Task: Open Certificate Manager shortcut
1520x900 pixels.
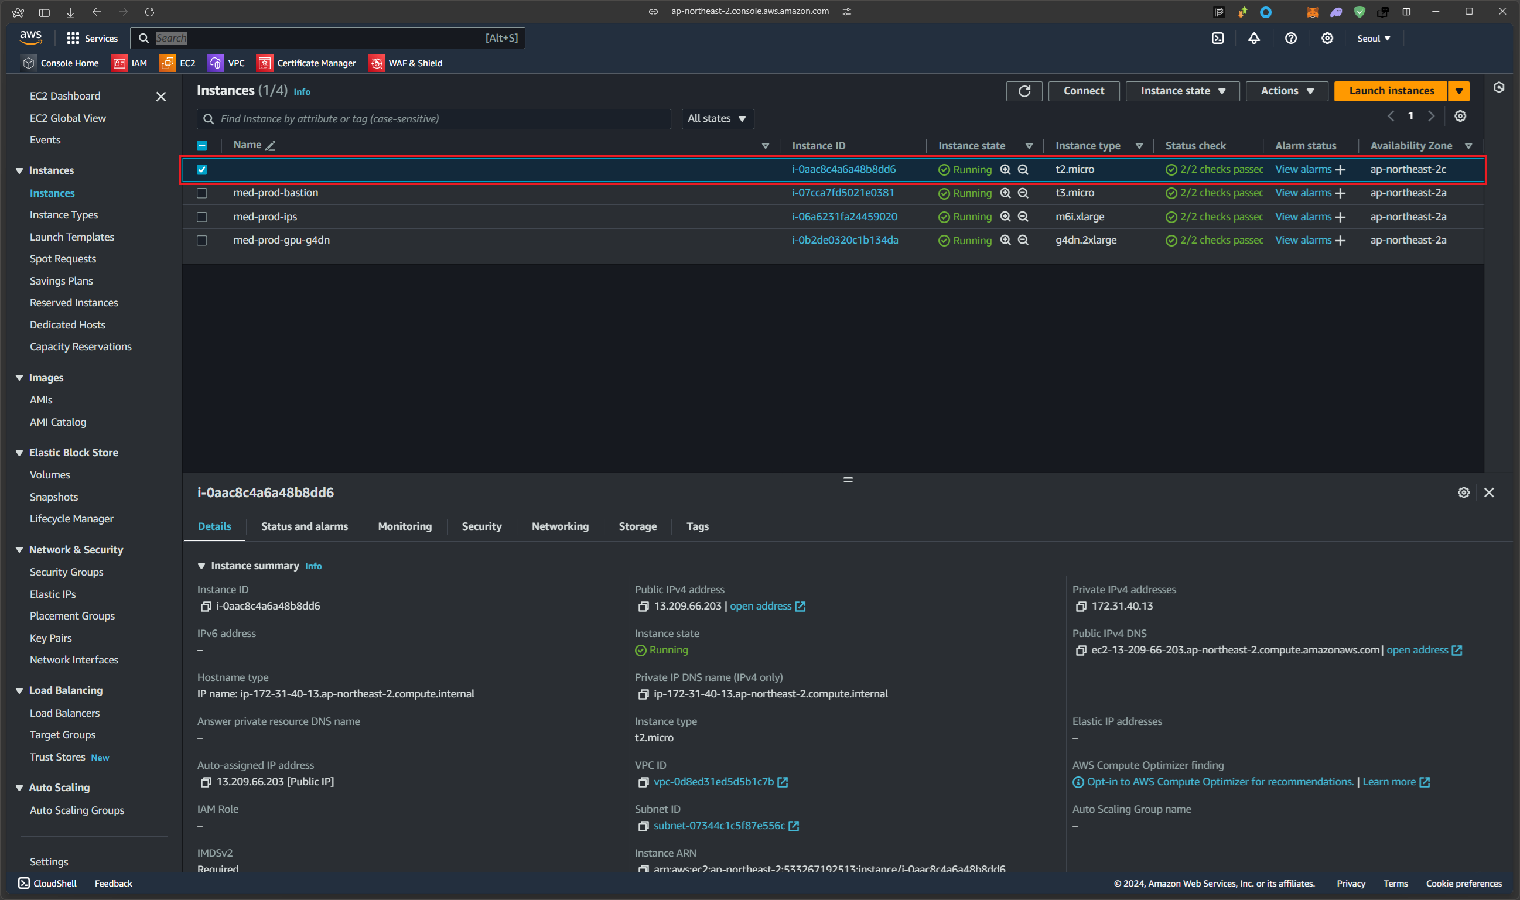Action: click(x=306, y=63)
